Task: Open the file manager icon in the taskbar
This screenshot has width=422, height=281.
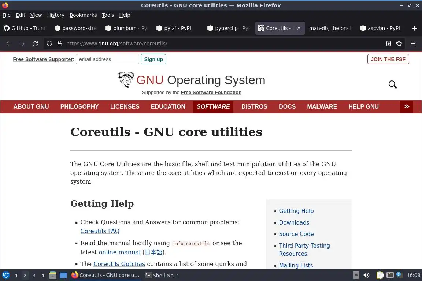Action: (x=53, y=276)
